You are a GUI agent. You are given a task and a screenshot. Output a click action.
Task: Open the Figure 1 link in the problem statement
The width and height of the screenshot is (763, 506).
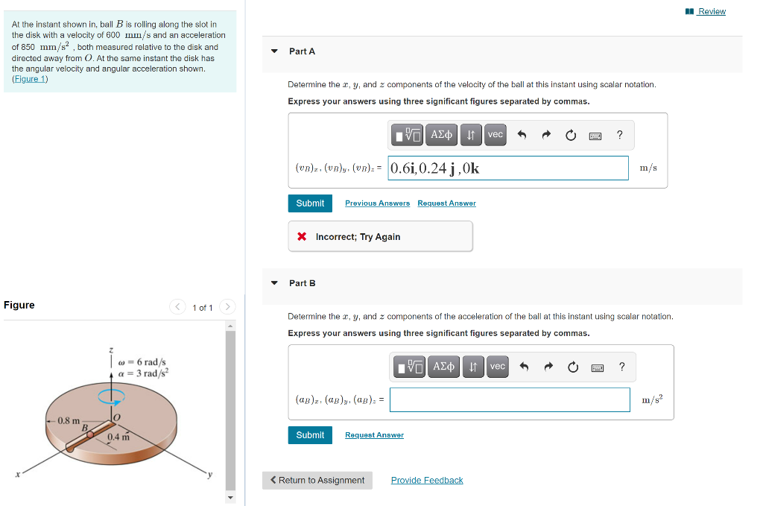pyautogui.click(x=30, y=78)
